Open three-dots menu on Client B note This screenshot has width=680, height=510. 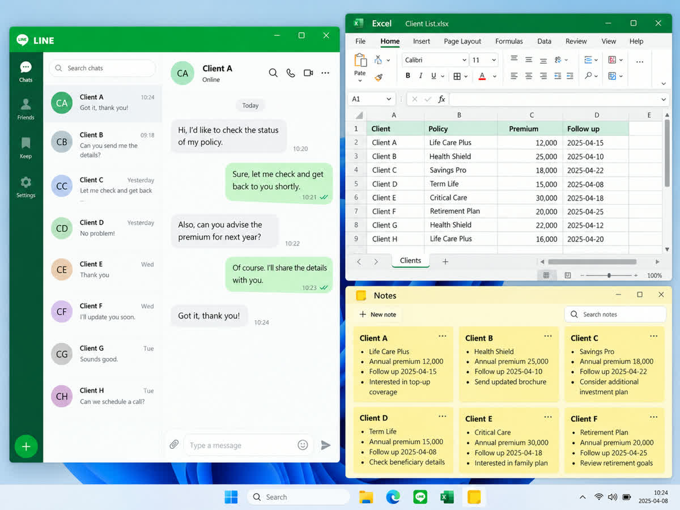(x=548, y=337)
